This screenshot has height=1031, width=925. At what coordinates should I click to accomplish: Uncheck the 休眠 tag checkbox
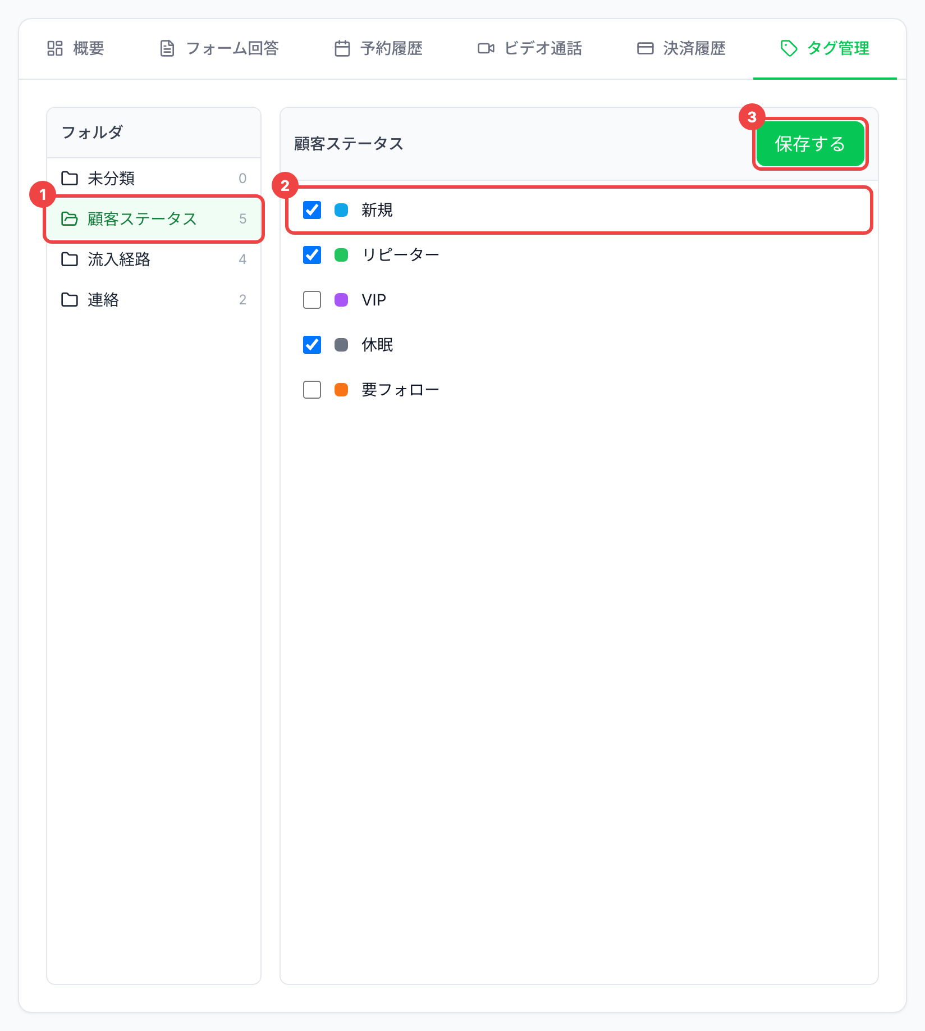[x=312, y=345]
